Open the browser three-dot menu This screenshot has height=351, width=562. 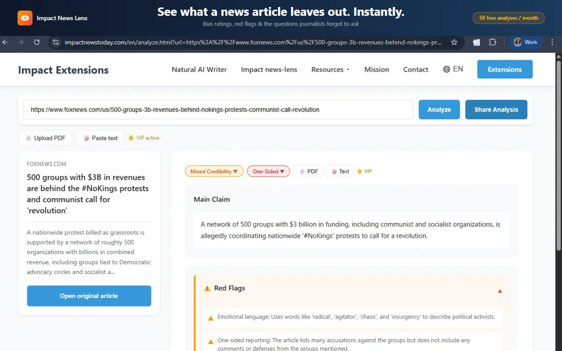pyautogui.click(x=552, y=42)
